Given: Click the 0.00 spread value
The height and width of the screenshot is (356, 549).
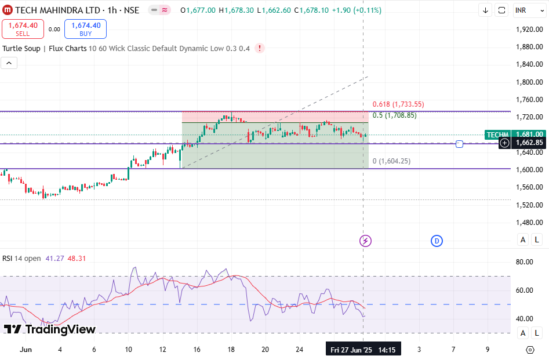Looking at the screenshot, I should point(54,30).
